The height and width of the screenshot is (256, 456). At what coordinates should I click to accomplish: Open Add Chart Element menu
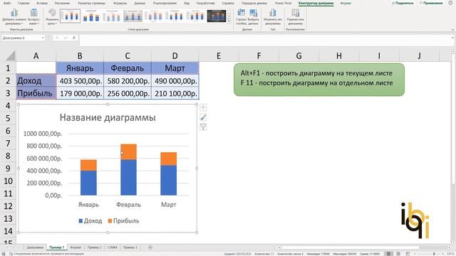14,17
